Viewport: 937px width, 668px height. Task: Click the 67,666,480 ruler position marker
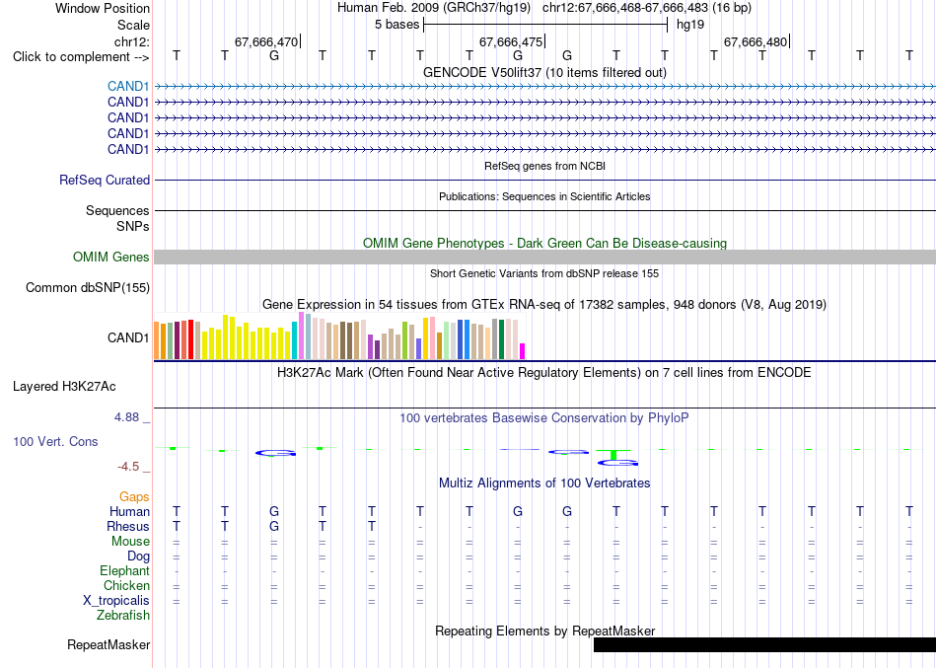tap(756, 41)
